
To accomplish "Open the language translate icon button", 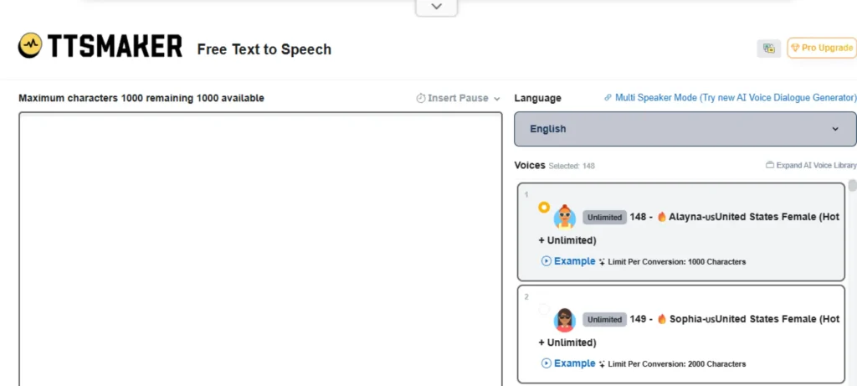I will tap(768, 48).
